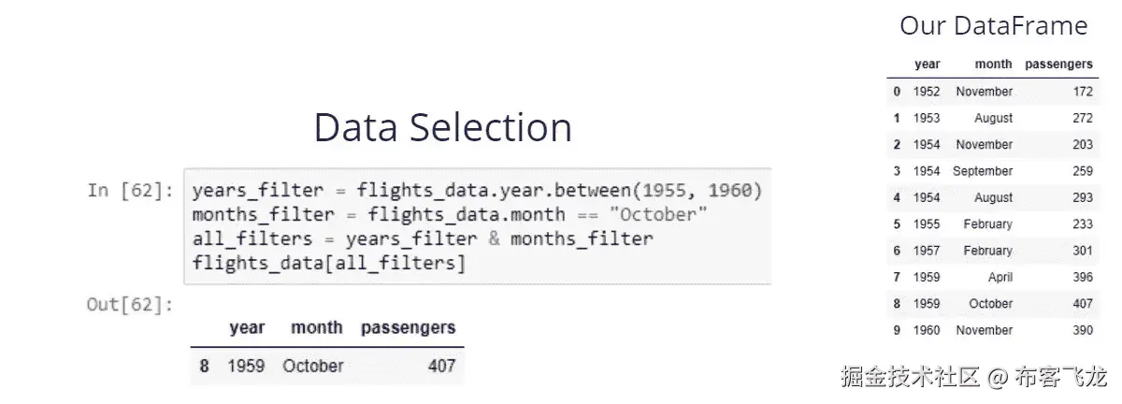
Task: Select the output table's year column header
Action: (247, 327)
